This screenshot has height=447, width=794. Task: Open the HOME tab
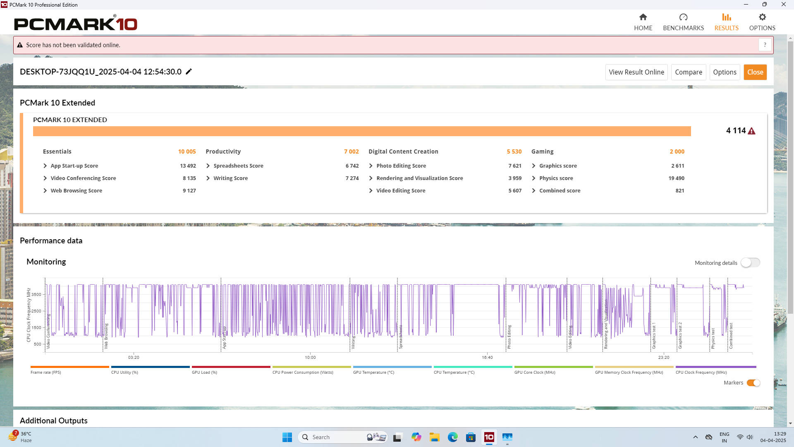pyautogui.click(x=643, y=22)
